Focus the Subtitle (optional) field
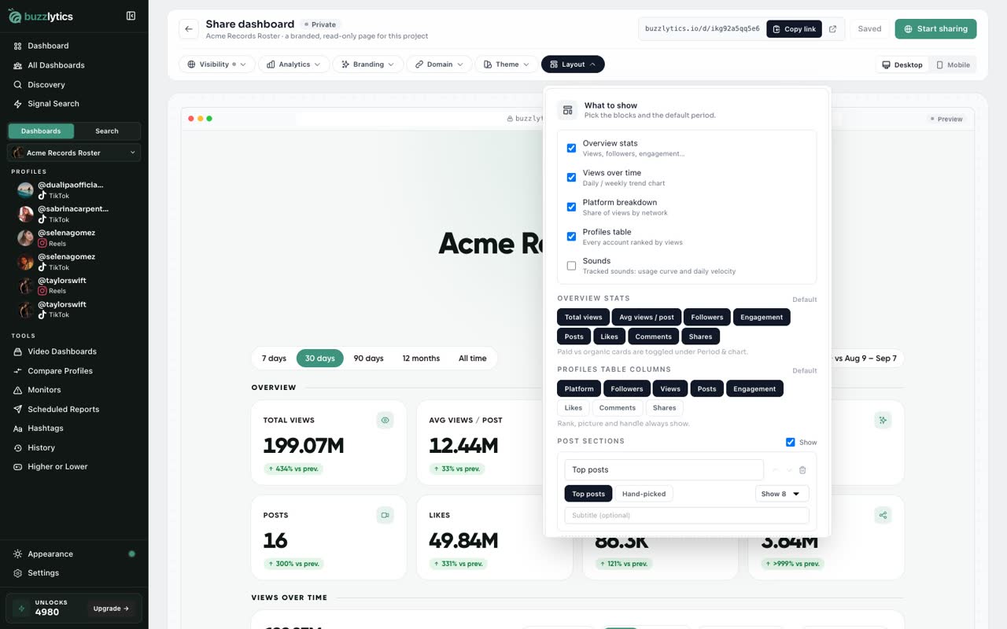This screenshot has height=629, width=1007. tap(687, 516)
